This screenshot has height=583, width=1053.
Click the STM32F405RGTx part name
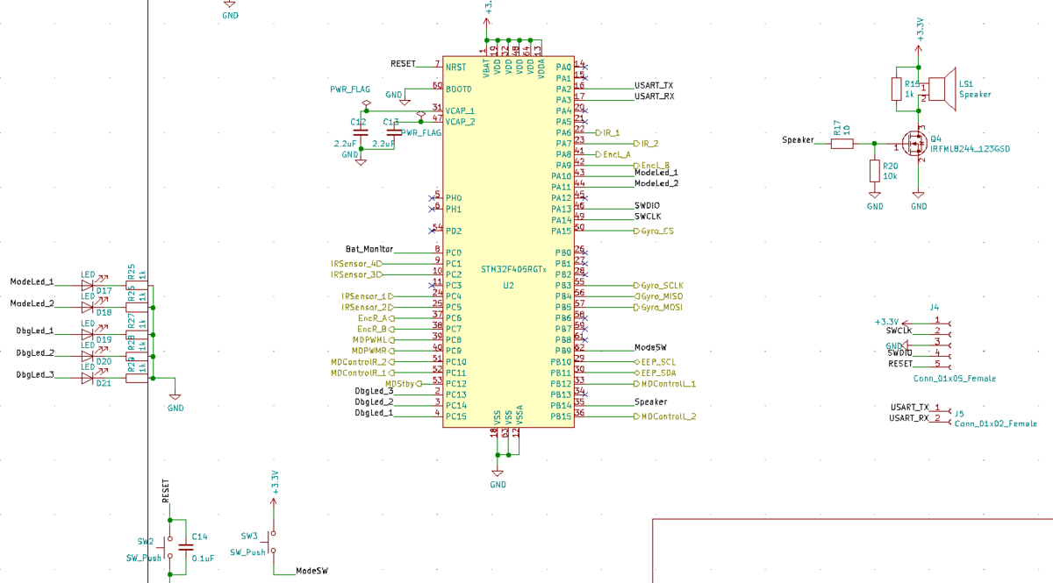point(514,269)
